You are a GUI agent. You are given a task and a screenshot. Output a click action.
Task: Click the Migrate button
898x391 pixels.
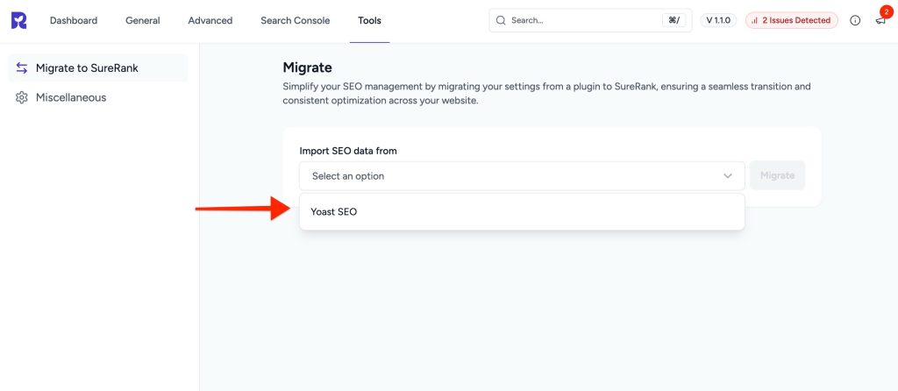click(x=777, y=175)
